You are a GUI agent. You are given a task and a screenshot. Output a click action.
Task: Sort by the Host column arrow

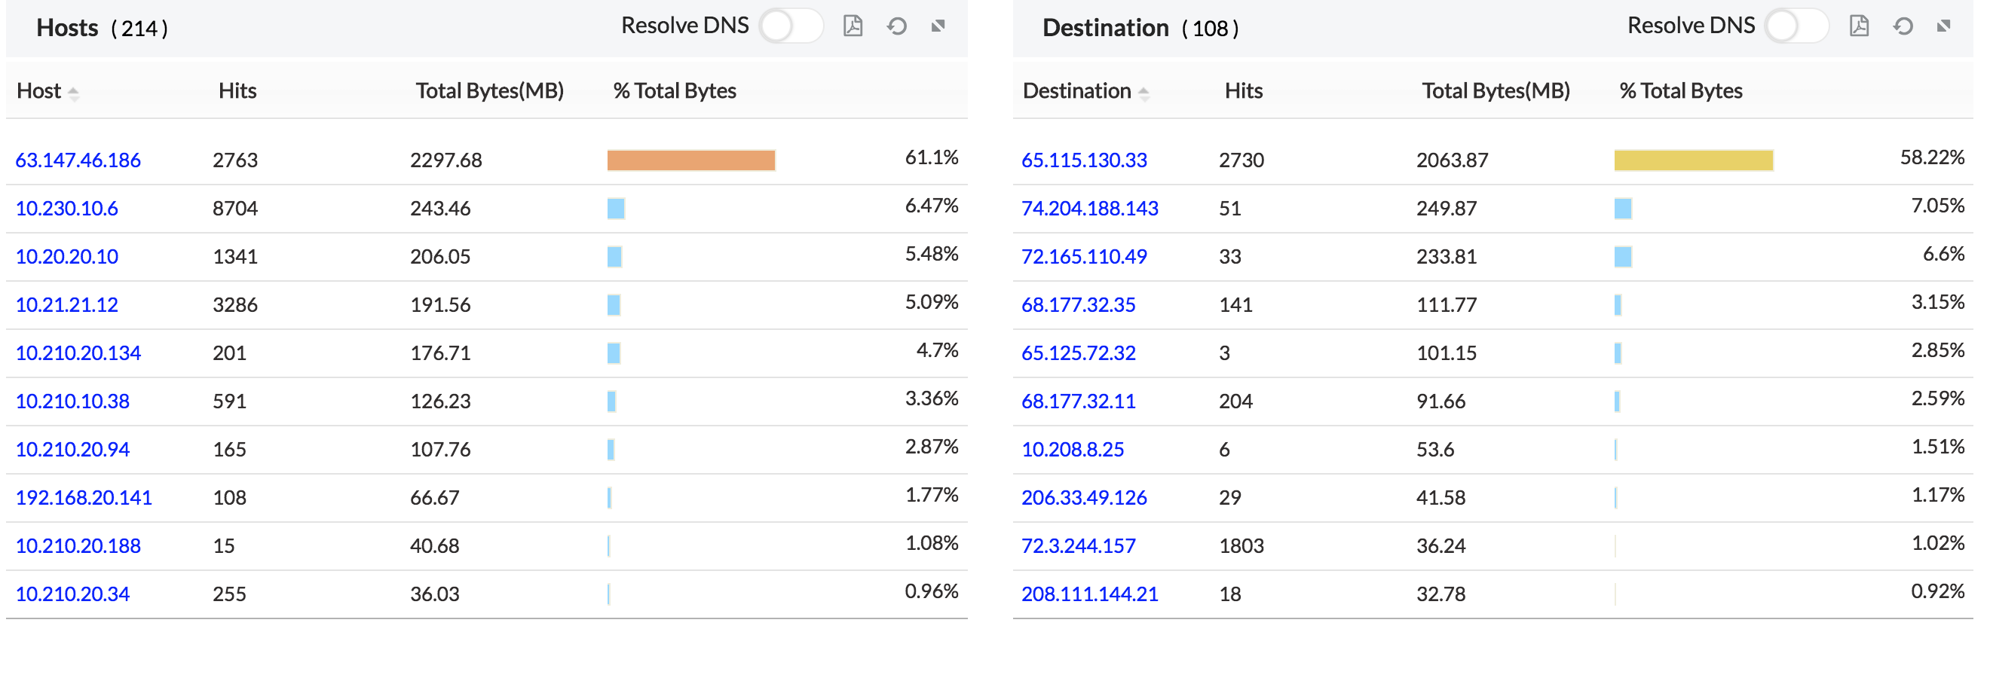[x=73, y=93]
